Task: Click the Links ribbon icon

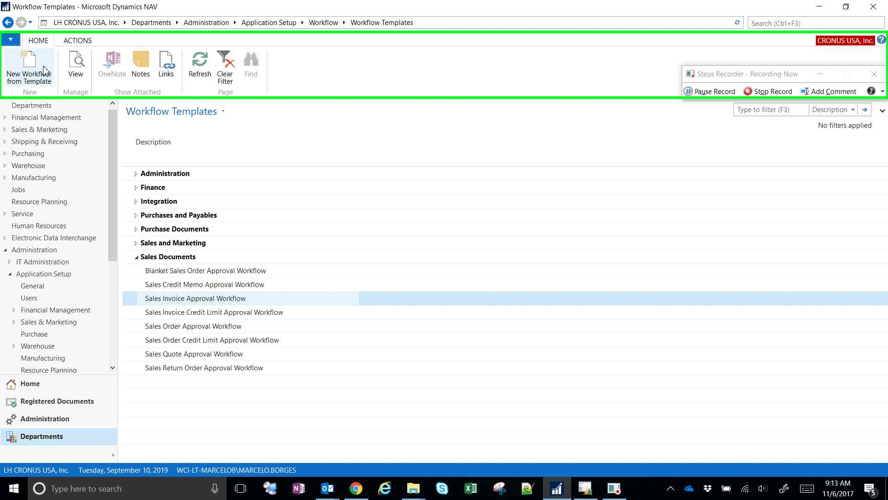Action: [166, 64]
